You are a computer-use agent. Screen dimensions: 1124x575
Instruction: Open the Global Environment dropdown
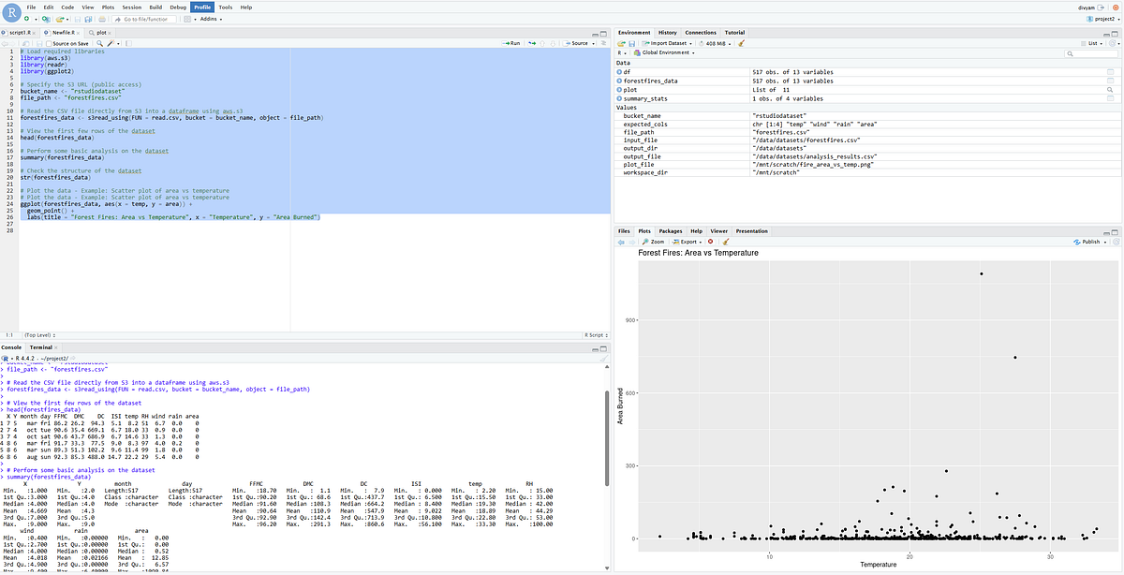coord(662,52)
